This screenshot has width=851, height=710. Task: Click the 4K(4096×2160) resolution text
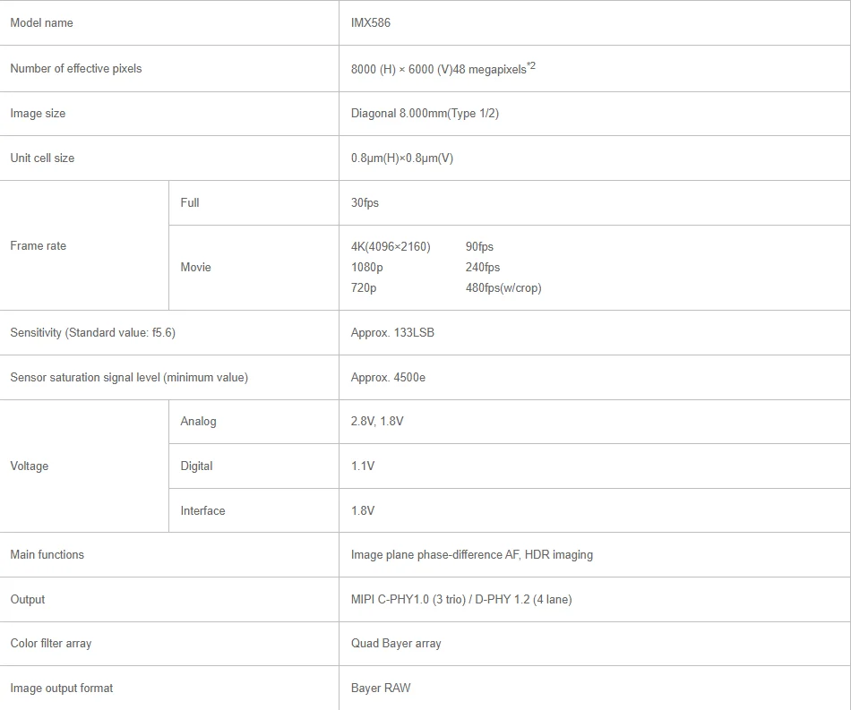tap(391, 247)
